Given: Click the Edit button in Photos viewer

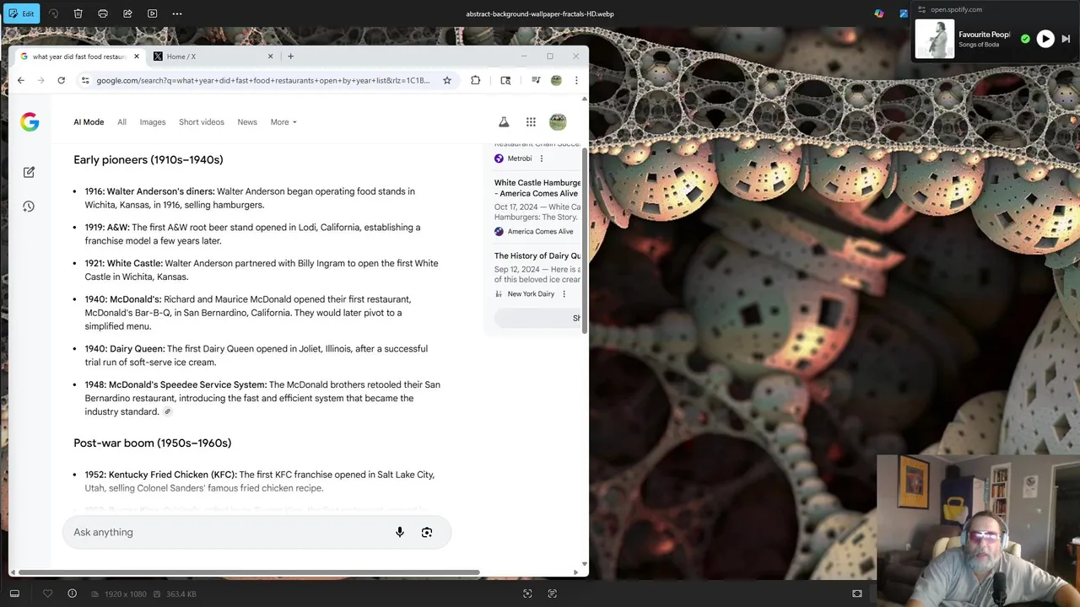Looking at the screenshot, I should (22, 13).
